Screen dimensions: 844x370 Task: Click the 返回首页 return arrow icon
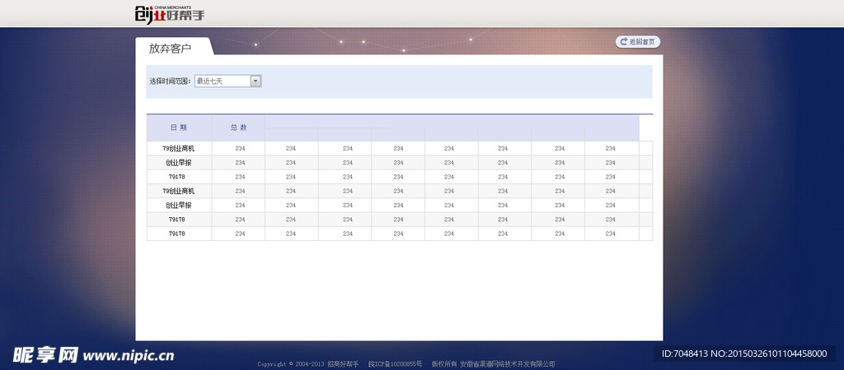coord(624,42)
